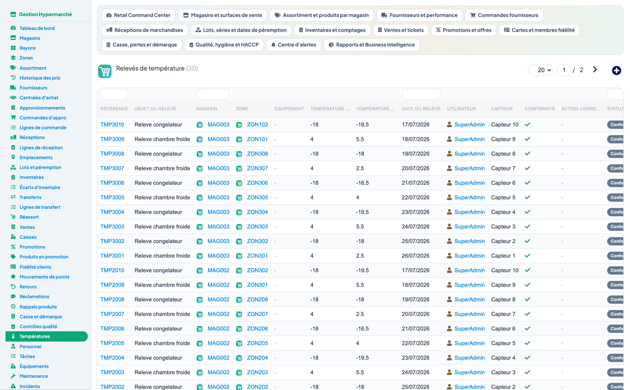The height and width of the screenshot is (390, 630).
Task: Click Capteur 10 cell in TMP3010 row
Action: [505, 125]
